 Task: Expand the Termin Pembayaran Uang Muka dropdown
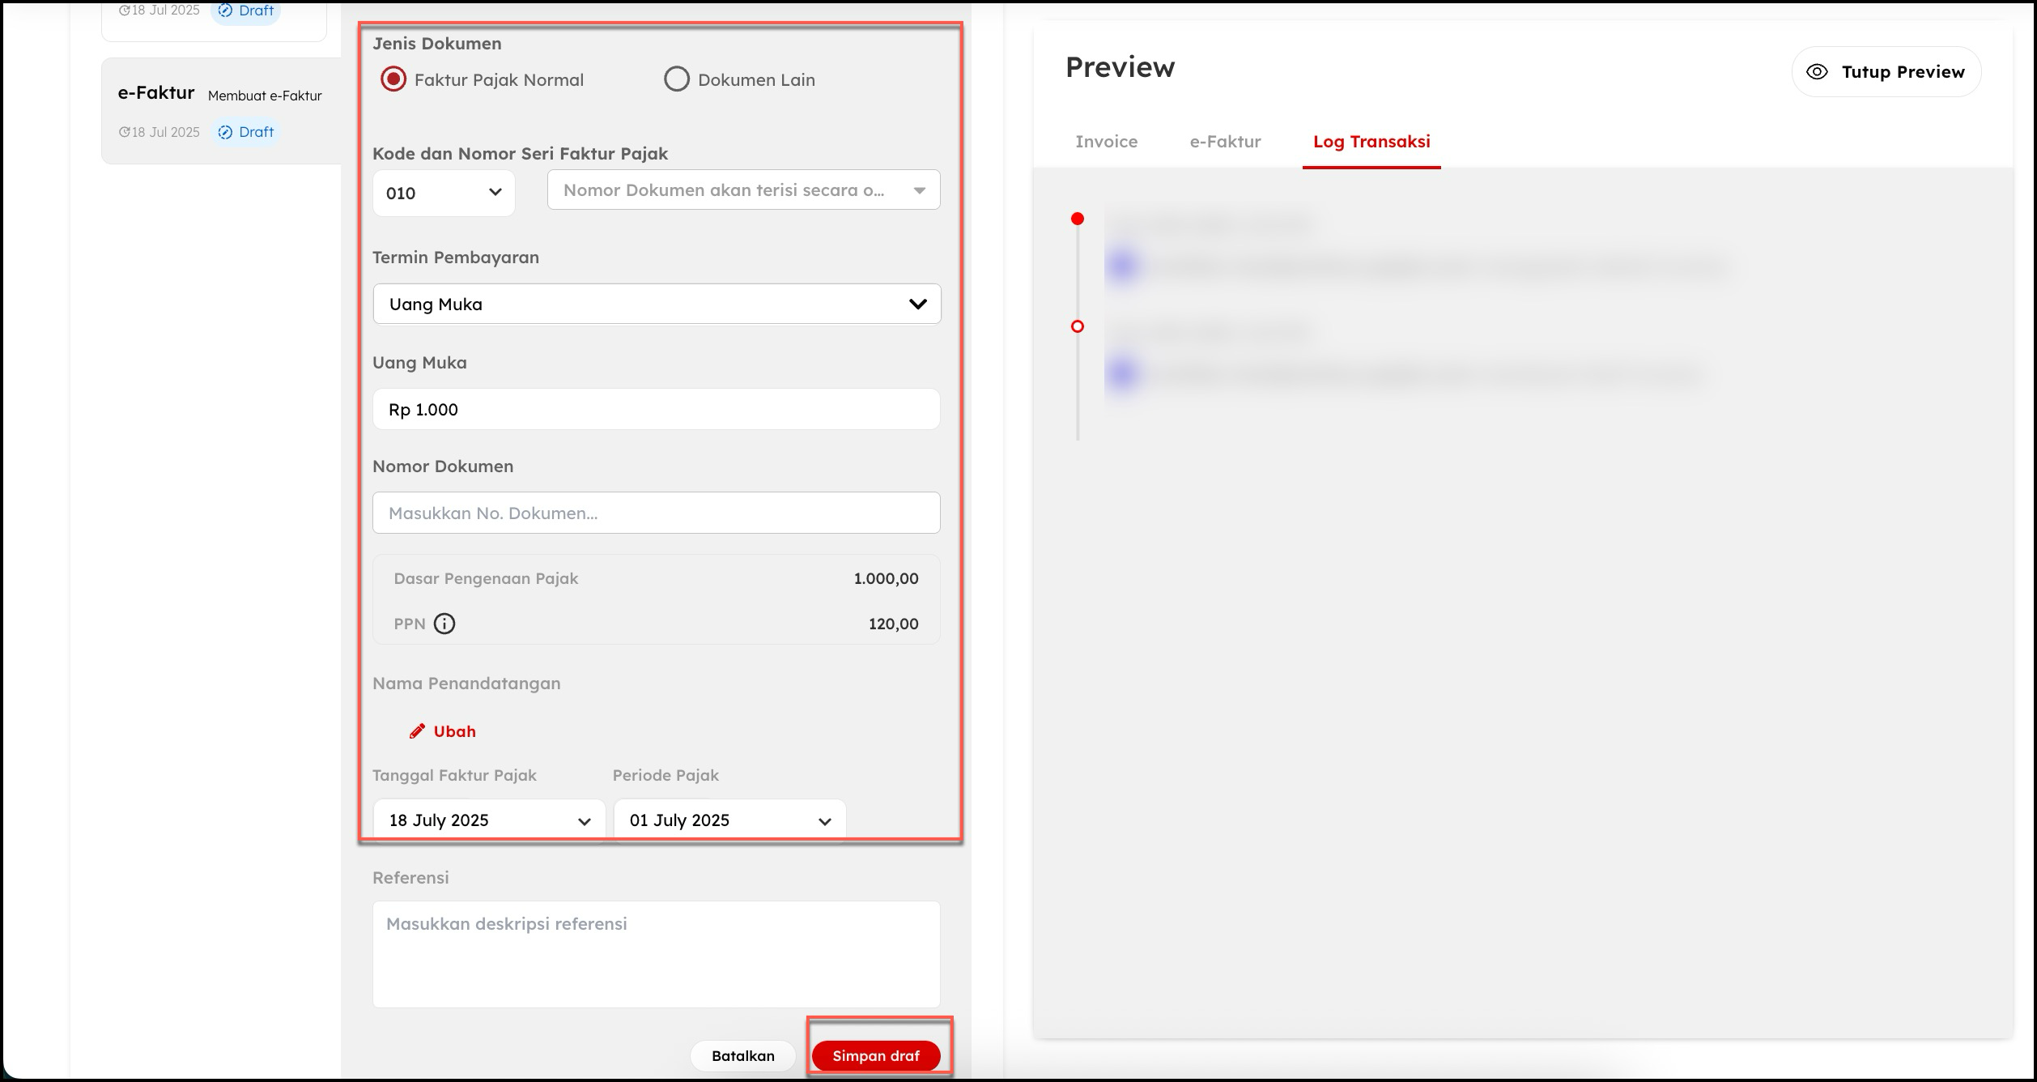coord(656,304)
